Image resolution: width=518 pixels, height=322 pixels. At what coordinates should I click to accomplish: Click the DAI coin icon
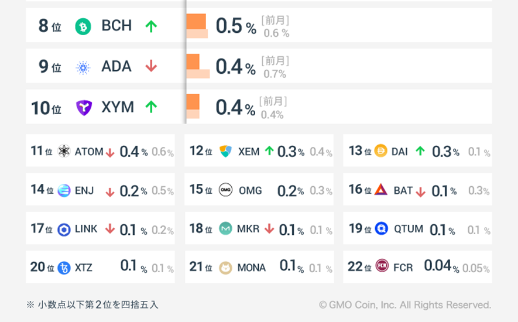pos(380,151)
